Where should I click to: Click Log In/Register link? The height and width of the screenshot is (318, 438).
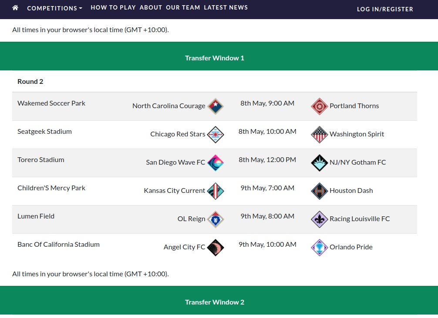click(x=385, y=9)
